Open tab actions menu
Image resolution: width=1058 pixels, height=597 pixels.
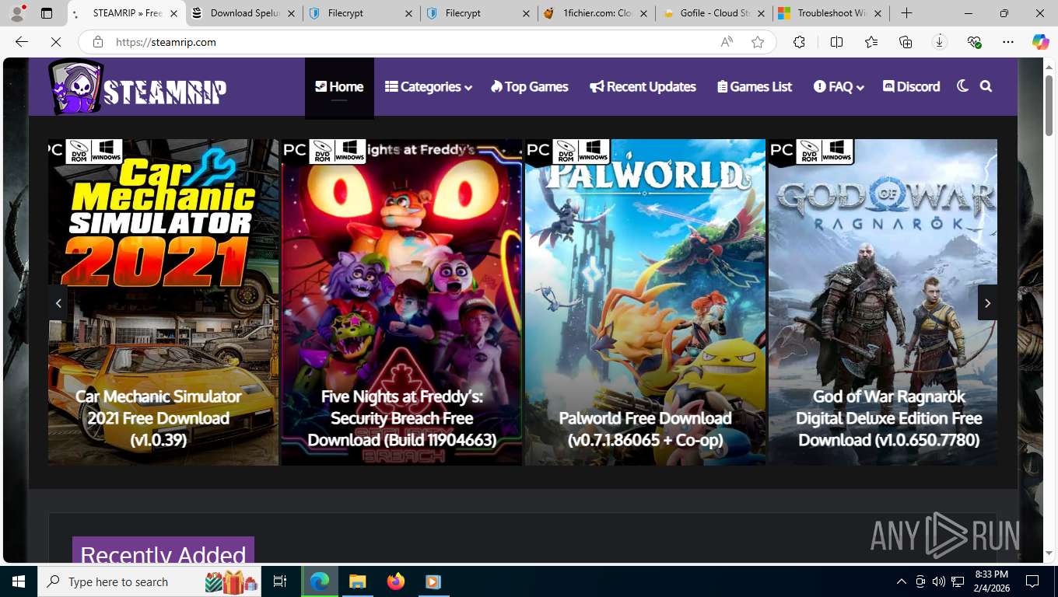pos(47,13)
